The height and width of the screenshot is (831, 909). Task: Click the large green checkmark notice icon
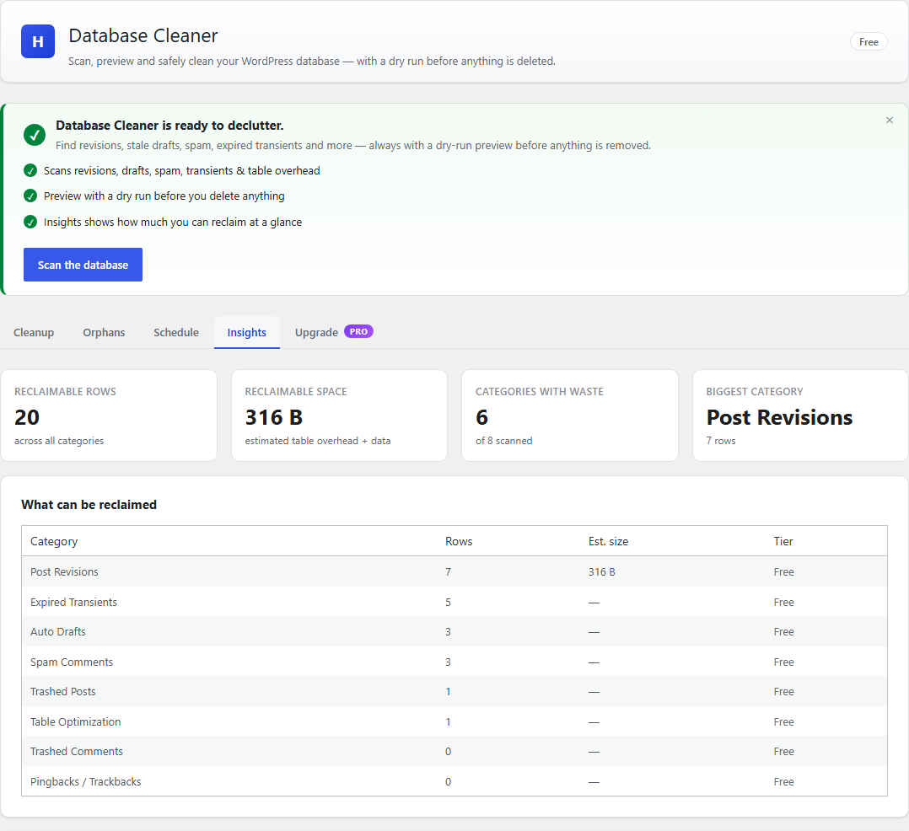pyautogui.click(x=35, y=135)
